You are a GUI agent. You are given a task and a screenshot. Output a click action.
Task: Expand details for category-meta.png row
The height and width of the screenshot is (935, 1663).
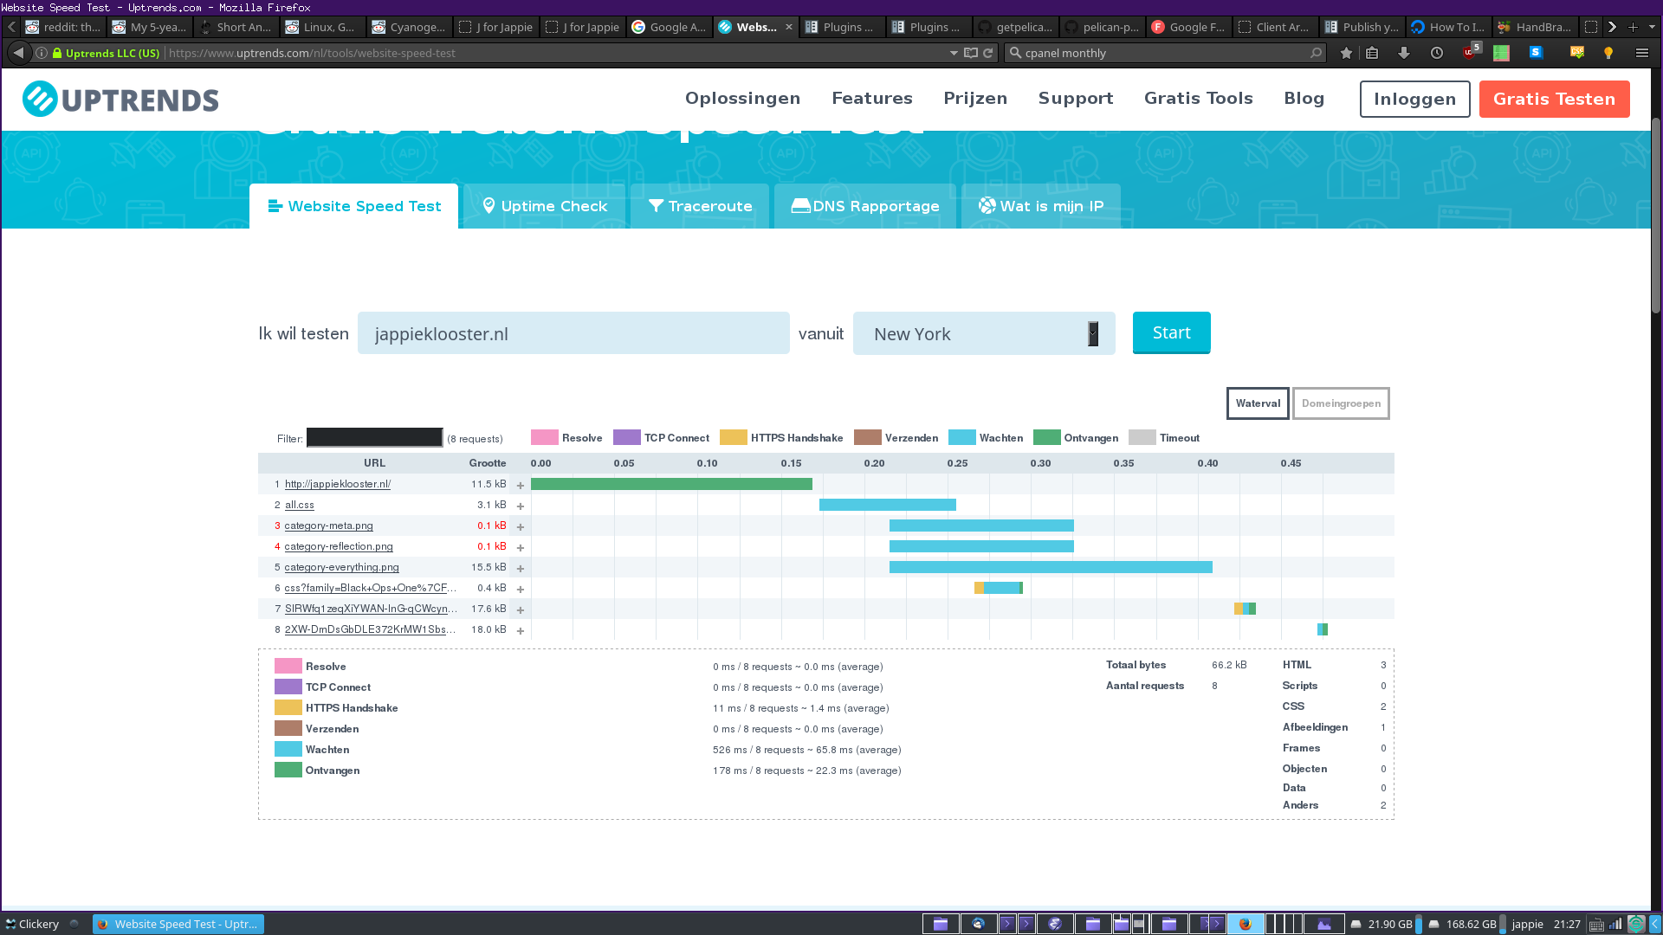point(521,527)
